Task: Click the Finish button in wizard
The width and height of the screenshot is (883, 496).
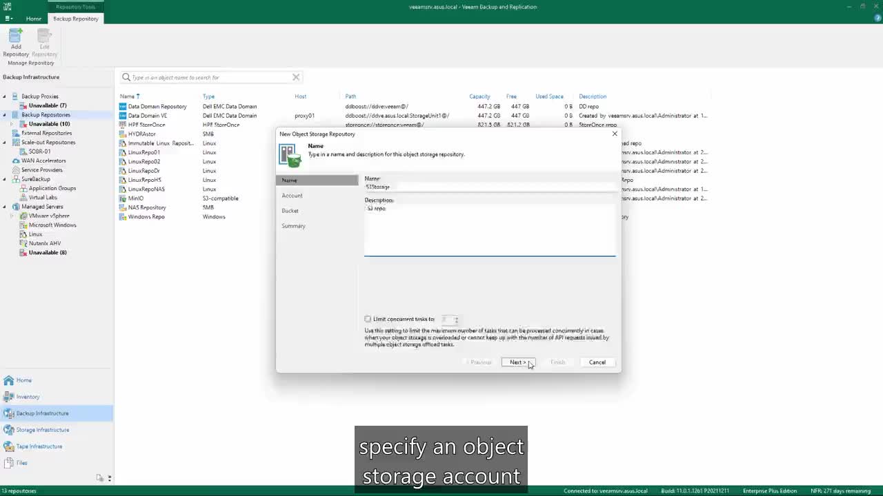Action: point(557,362)
